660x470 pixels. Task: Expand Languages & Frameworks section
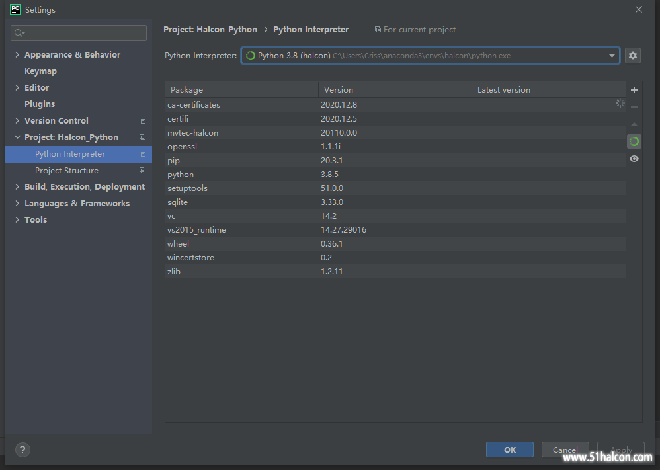point(17,203)
